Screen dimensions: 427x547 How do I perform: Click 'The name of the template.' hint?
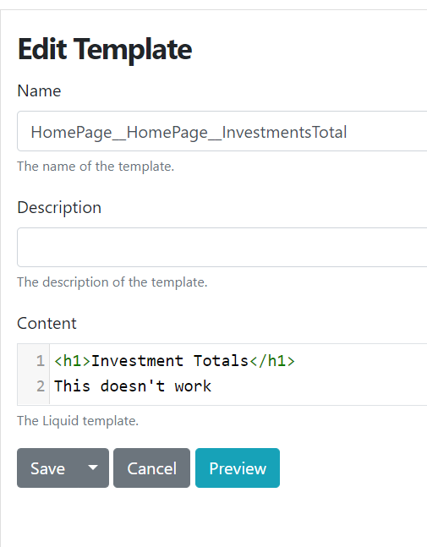(x=96, y=167)
